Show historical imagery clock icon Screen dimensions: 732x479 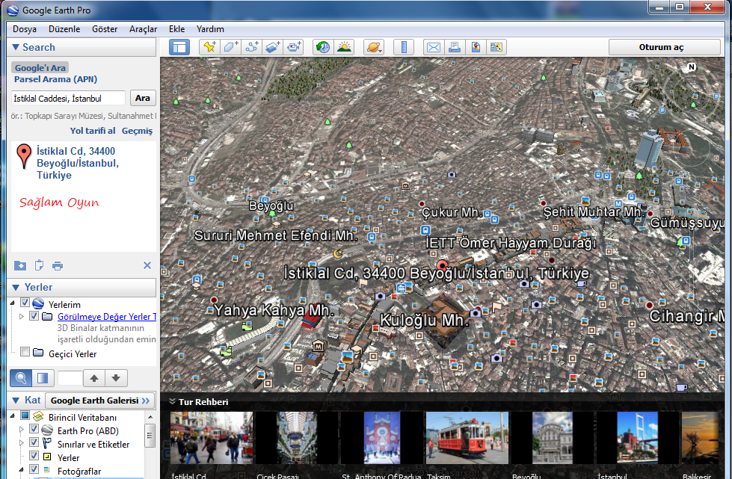point(323,47)
